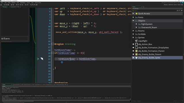This screenshot has height=103, width=184.
Task: Start the debugger with the bug icon
Action: [x=17, y=5]
